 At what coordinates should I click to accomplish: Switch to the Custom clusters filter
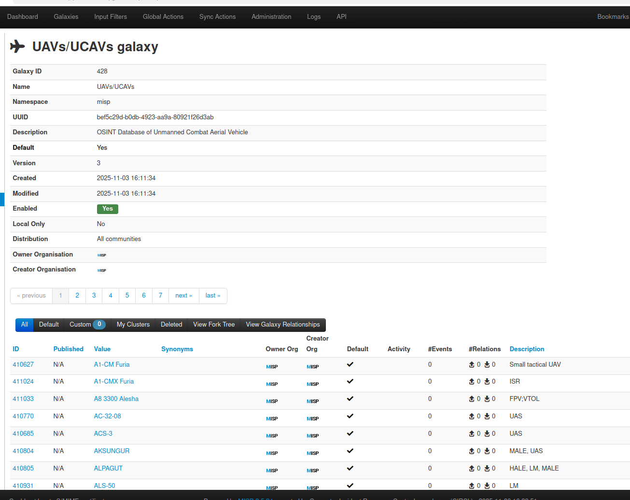[80, 325]
